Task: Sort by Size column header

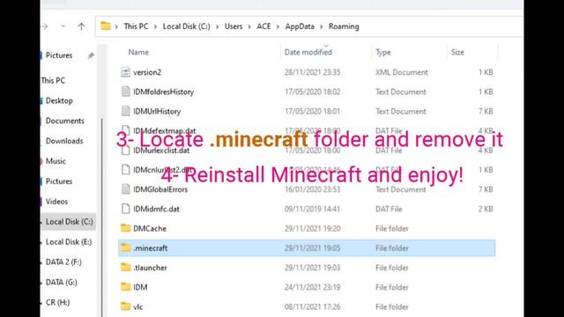Action: click(x=457, y=52)
